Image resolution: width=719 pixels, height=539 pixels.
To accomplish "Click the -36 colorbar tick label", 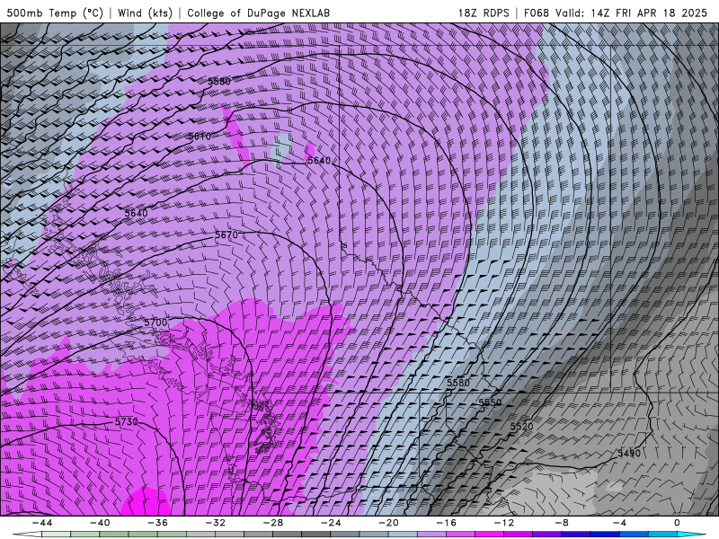I will tap(158, 523).
